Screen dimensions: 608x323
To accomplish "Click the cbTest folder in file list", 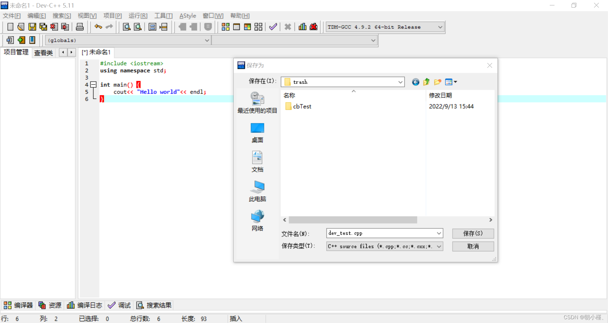I will 298,106.
